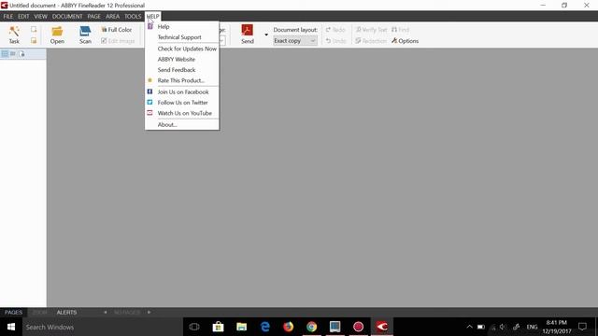
Task: Click the Find tool
Action: (401, 29)
